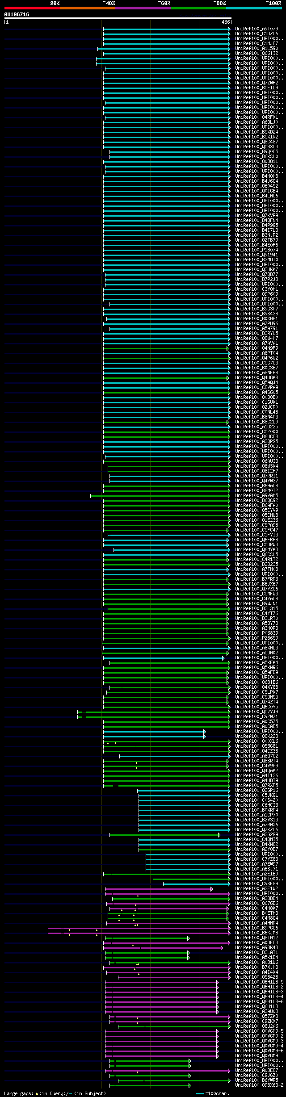Click the UniRef100_Q6H1L8-5 label
Viewport: 286px width, 1097px height.
[259, 982]
